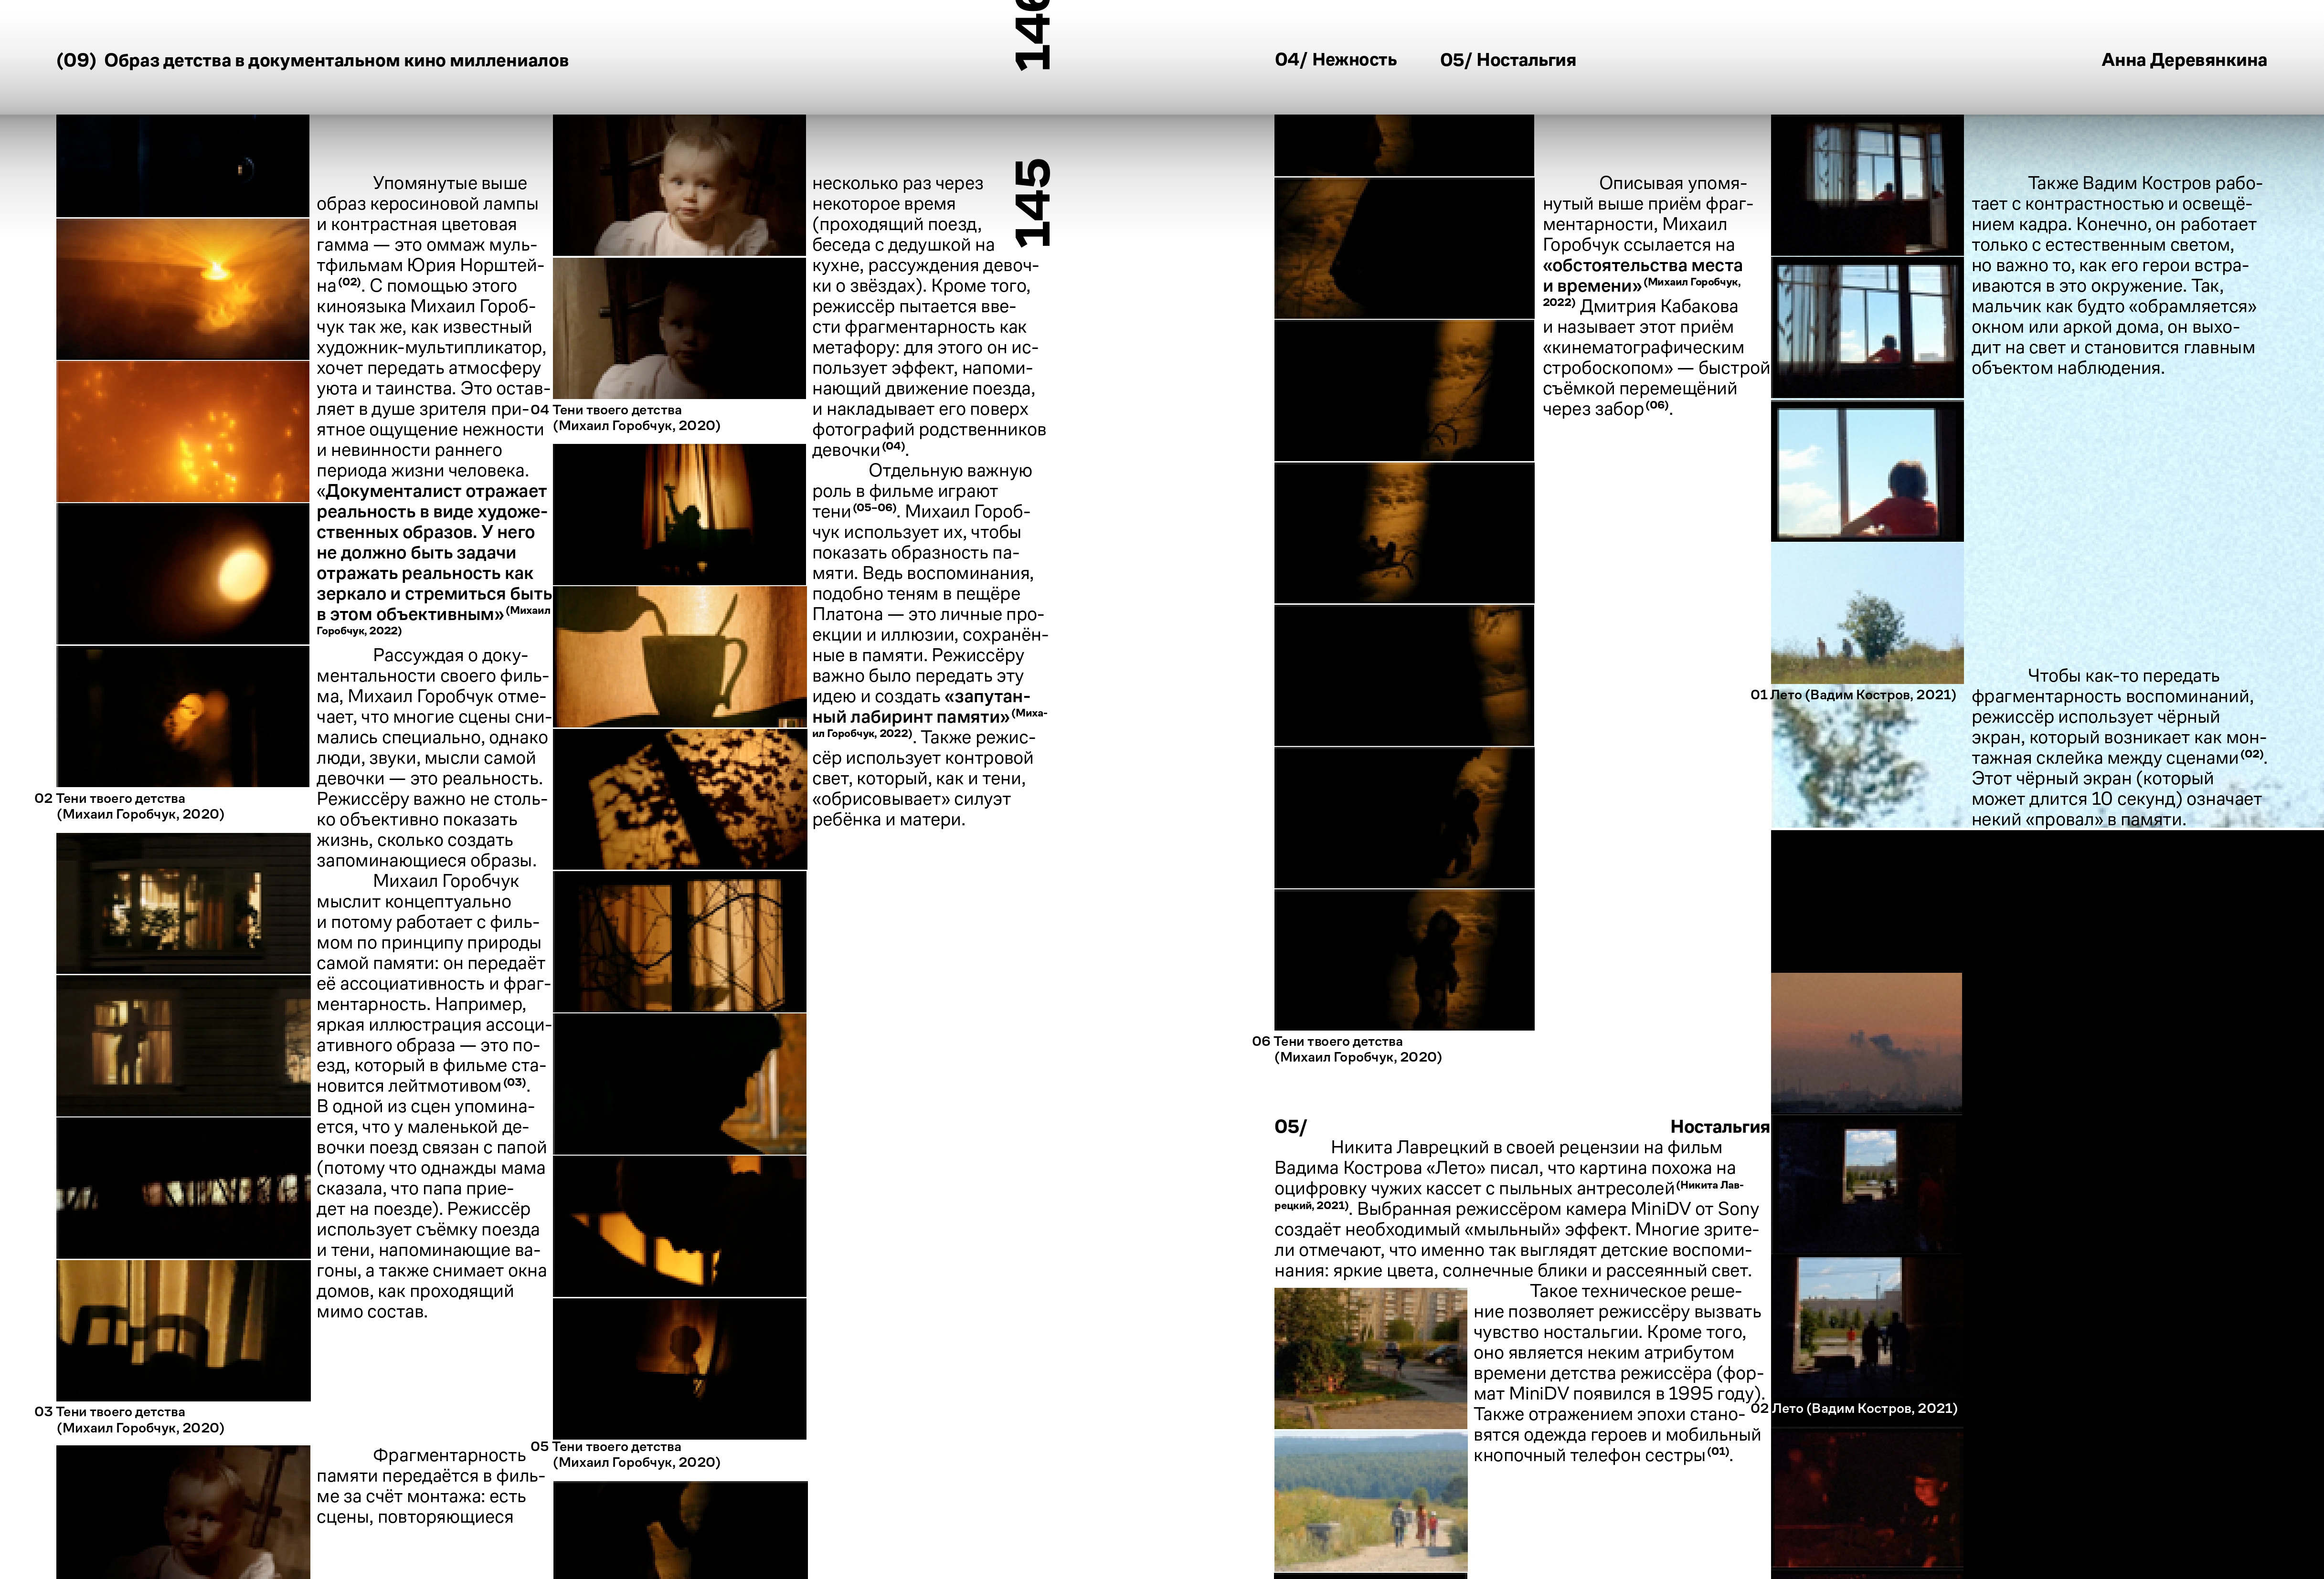Click the glowing orange moon still
This screenshot has width=2324, height=1579.
tap(182, 574)
